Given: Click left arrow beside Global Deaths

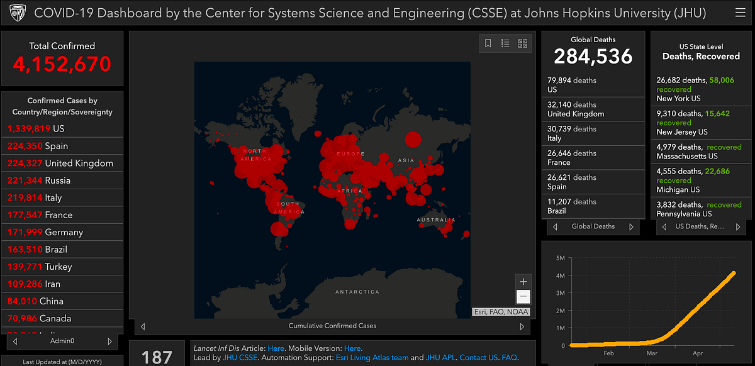Looking at the screenshot, I should point(556,226).
